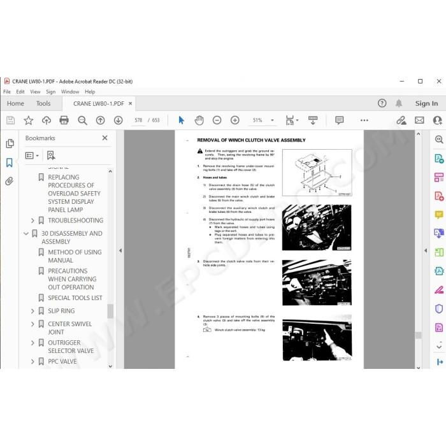This screenshot has width=446, height=446.
Task: Upload the file to cloud storage
Action: click(47, 120)
